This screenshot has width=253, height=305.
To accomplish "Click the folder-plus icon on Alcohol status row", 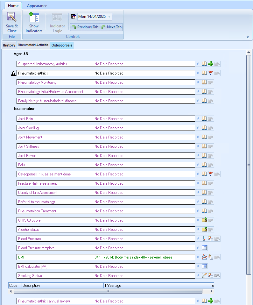I will point(204,229).
